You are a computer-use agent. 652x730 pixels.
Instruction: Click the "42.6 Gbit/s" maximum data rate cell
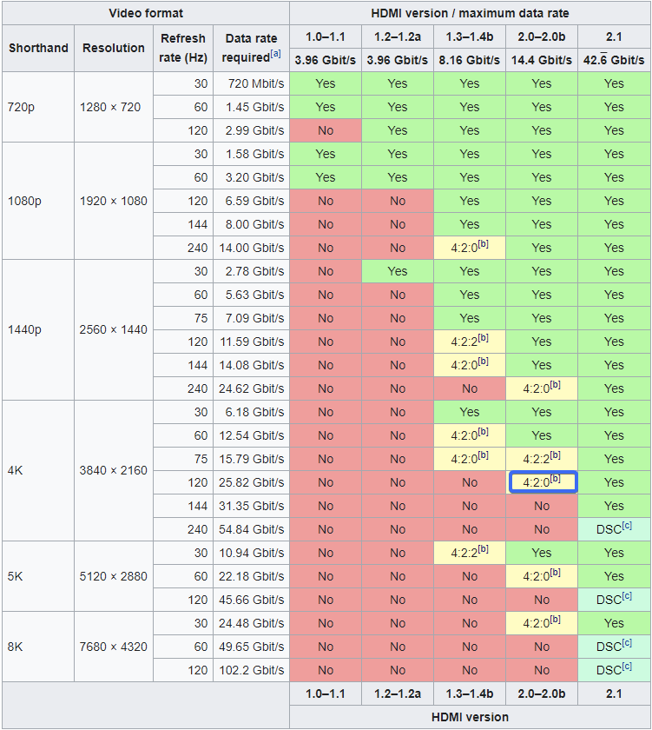click(614, 60)
